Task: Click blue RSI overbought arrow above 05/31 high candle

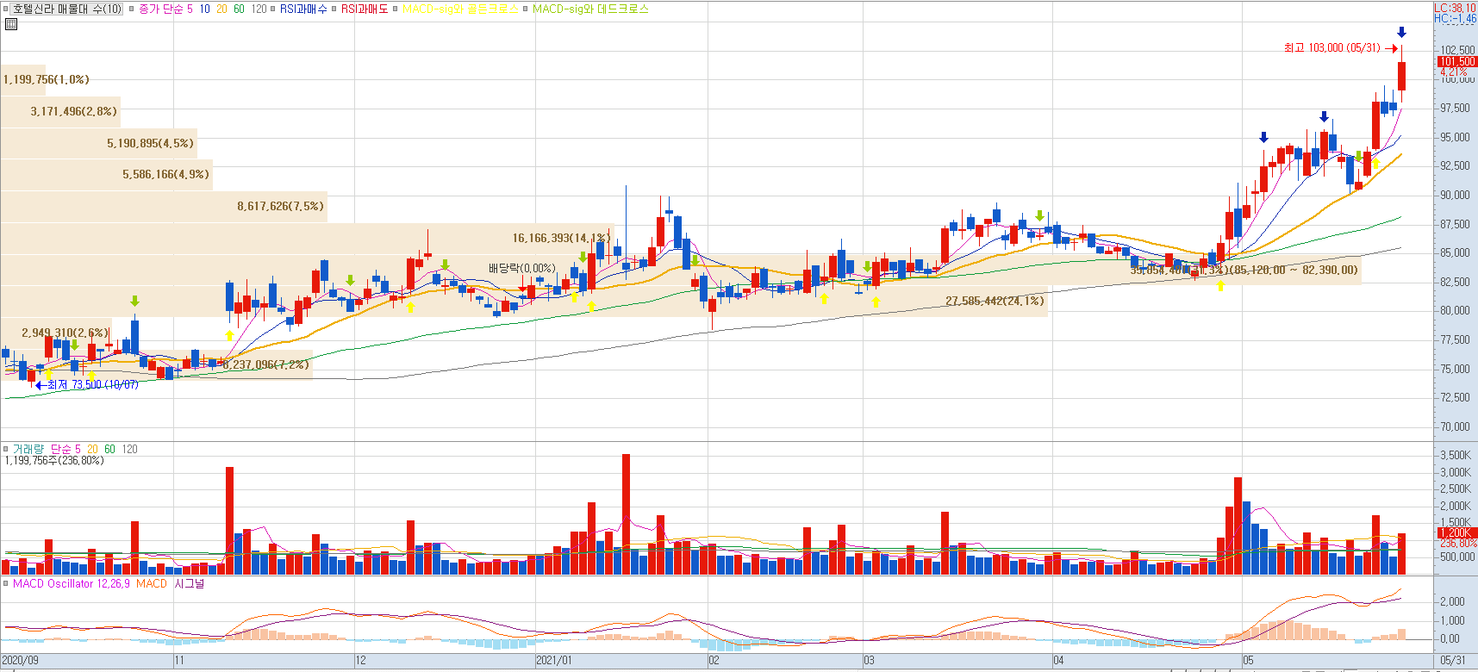Action: tap(1401, 33)
